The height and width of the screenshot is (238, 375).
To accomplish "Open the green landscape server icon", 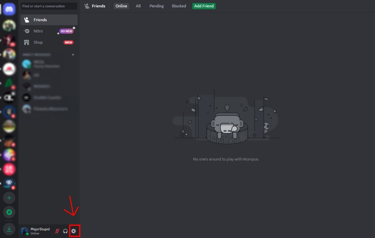I will point(9,126).
